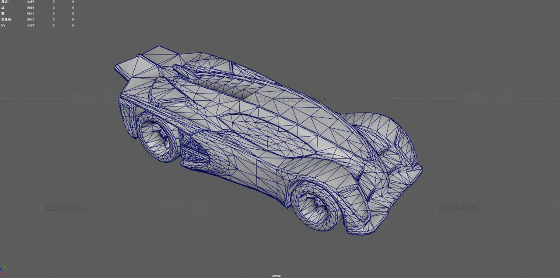Select the roof fin behind the cockpit

click(x=192, y=73)
